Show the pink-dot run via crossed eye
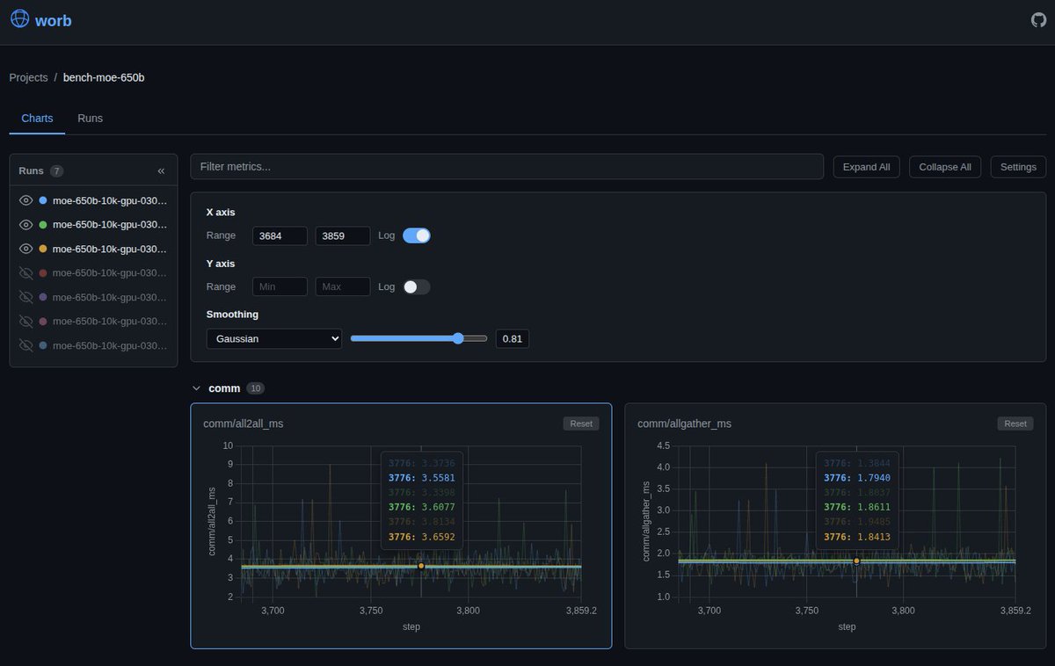Image resolution: width=1055 pixels, height=666 pixels. point(26,322)
